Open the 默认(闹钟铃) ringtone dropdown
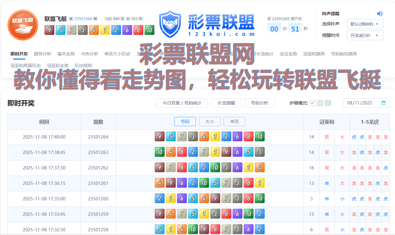395x235 pixels. (x=365, y=24)
